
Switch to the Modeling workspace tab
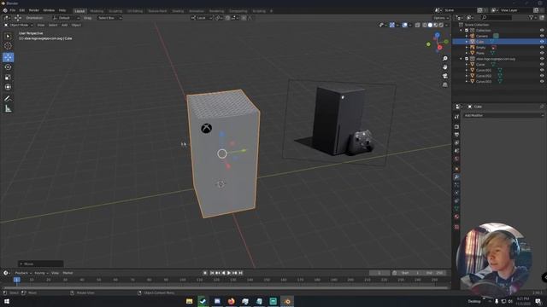pos(97,11)
